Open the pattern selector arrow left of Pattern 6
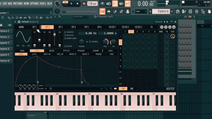This screenshot has width=212, height=119. [x=150, y=12]
